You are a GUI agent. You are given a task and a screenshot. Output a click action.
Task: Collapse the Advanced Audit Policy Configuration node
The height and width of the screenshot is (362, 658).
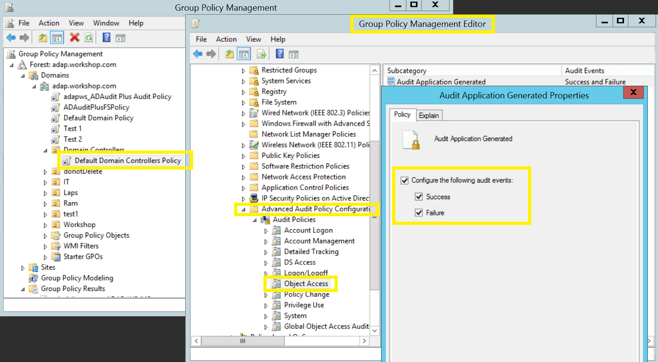coord(243,209)
